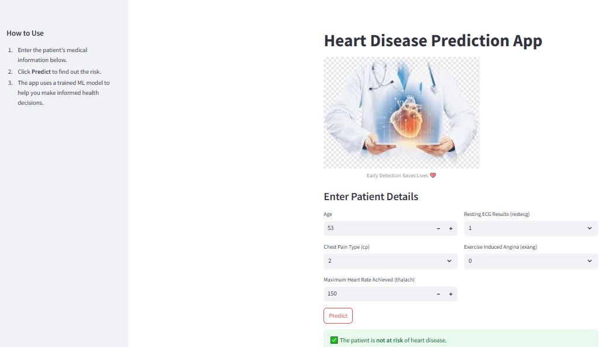
Task: Select the Heart Disease Prediction App title
Action: (433, 41)
